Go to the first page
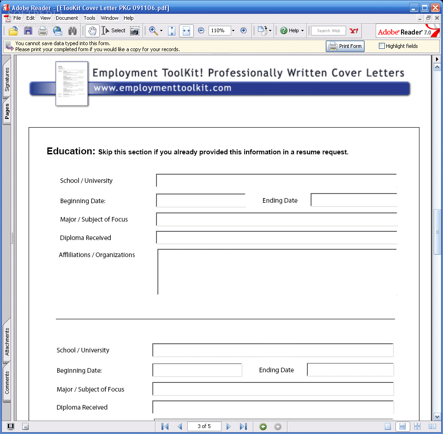This screenshot has height=434, width=443. point(165,426)
